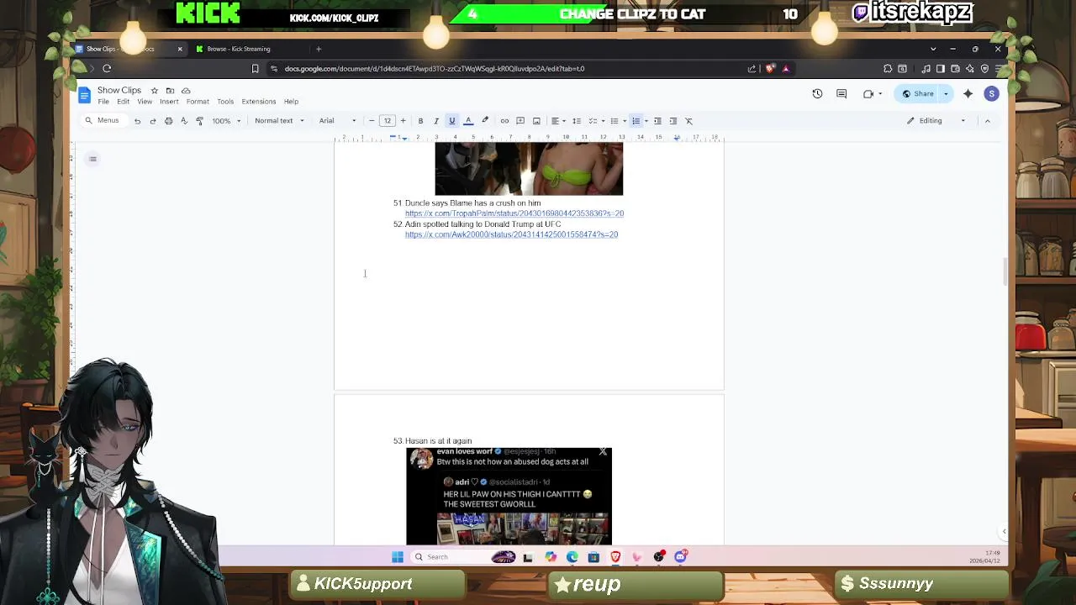Star the Show Clips document
Image resolution: width=1076 pixels, height=605 pixels.
point(155,91)
